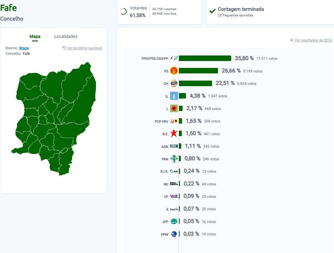Click the green Contagem terminada checkmark
The height and width of the screenshot is (253, 334).
212,11
